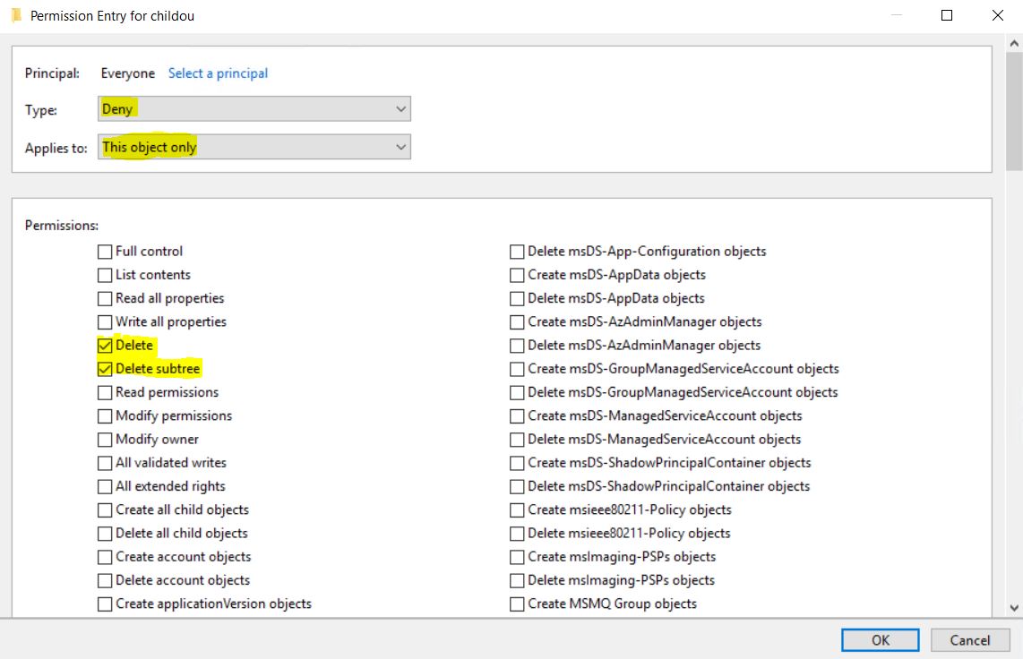Tick All validated writes
This screenshot has width=1023, height=659.
pos(105,463)
